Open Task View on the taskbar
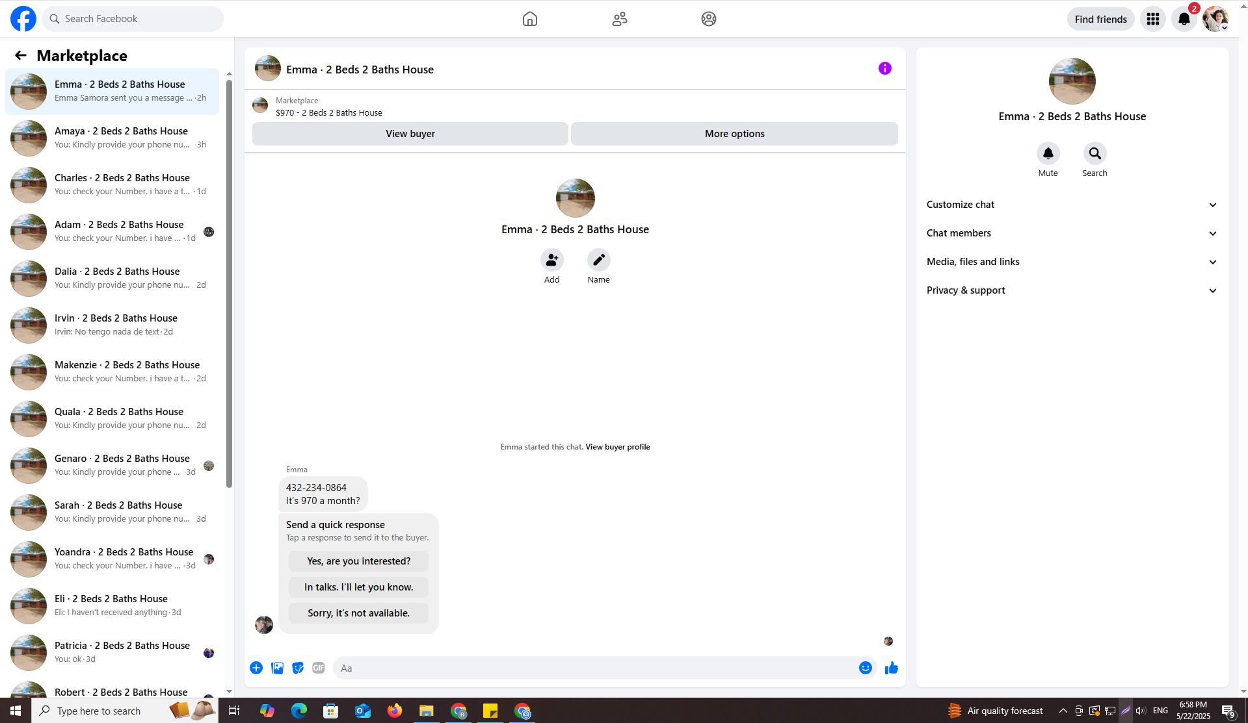The width and height of the screenshot is (1248, 723). (x=234, y=711)
